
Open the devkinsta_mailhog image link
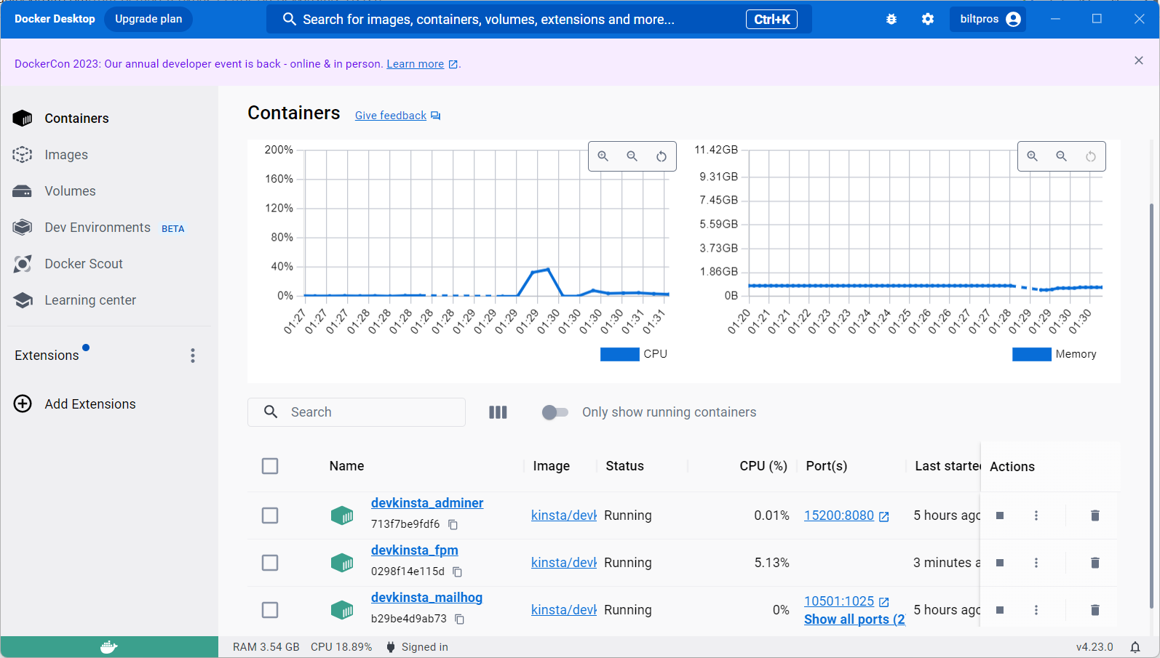(564, 610)
